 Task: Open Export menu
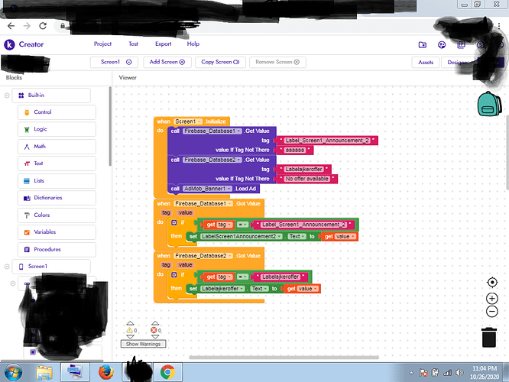tap(164, 44)
